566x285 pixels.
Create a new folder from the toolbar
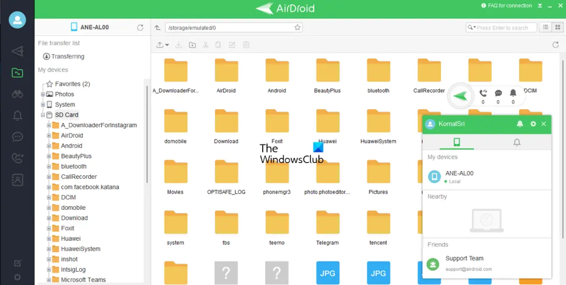192,45
